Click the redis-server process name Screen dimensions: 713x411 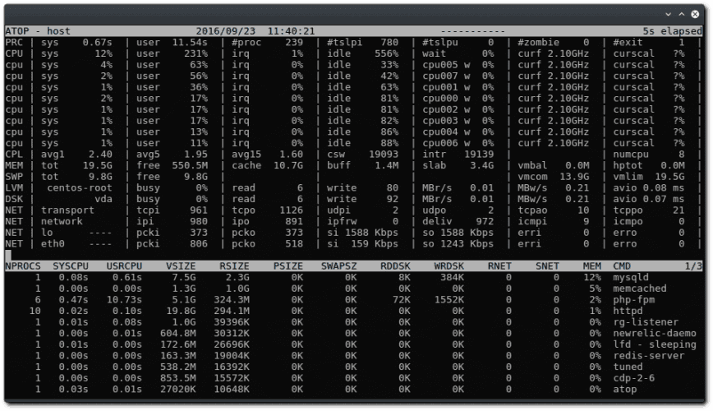click(648, 355)
